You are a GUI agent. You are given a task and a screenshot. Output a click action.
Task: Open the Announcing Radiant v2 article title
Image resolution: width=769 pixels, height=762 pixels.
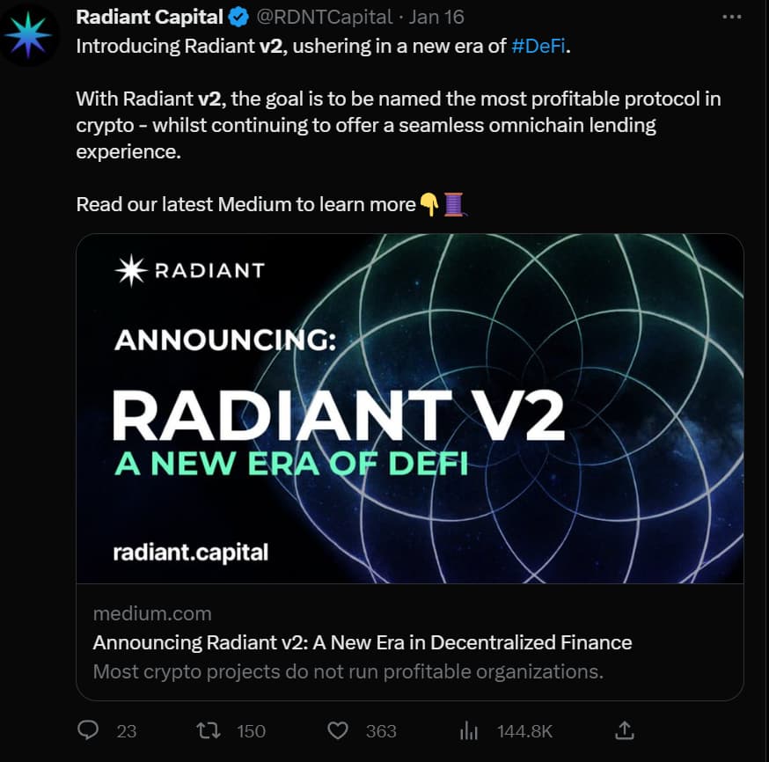coord(363,642)
